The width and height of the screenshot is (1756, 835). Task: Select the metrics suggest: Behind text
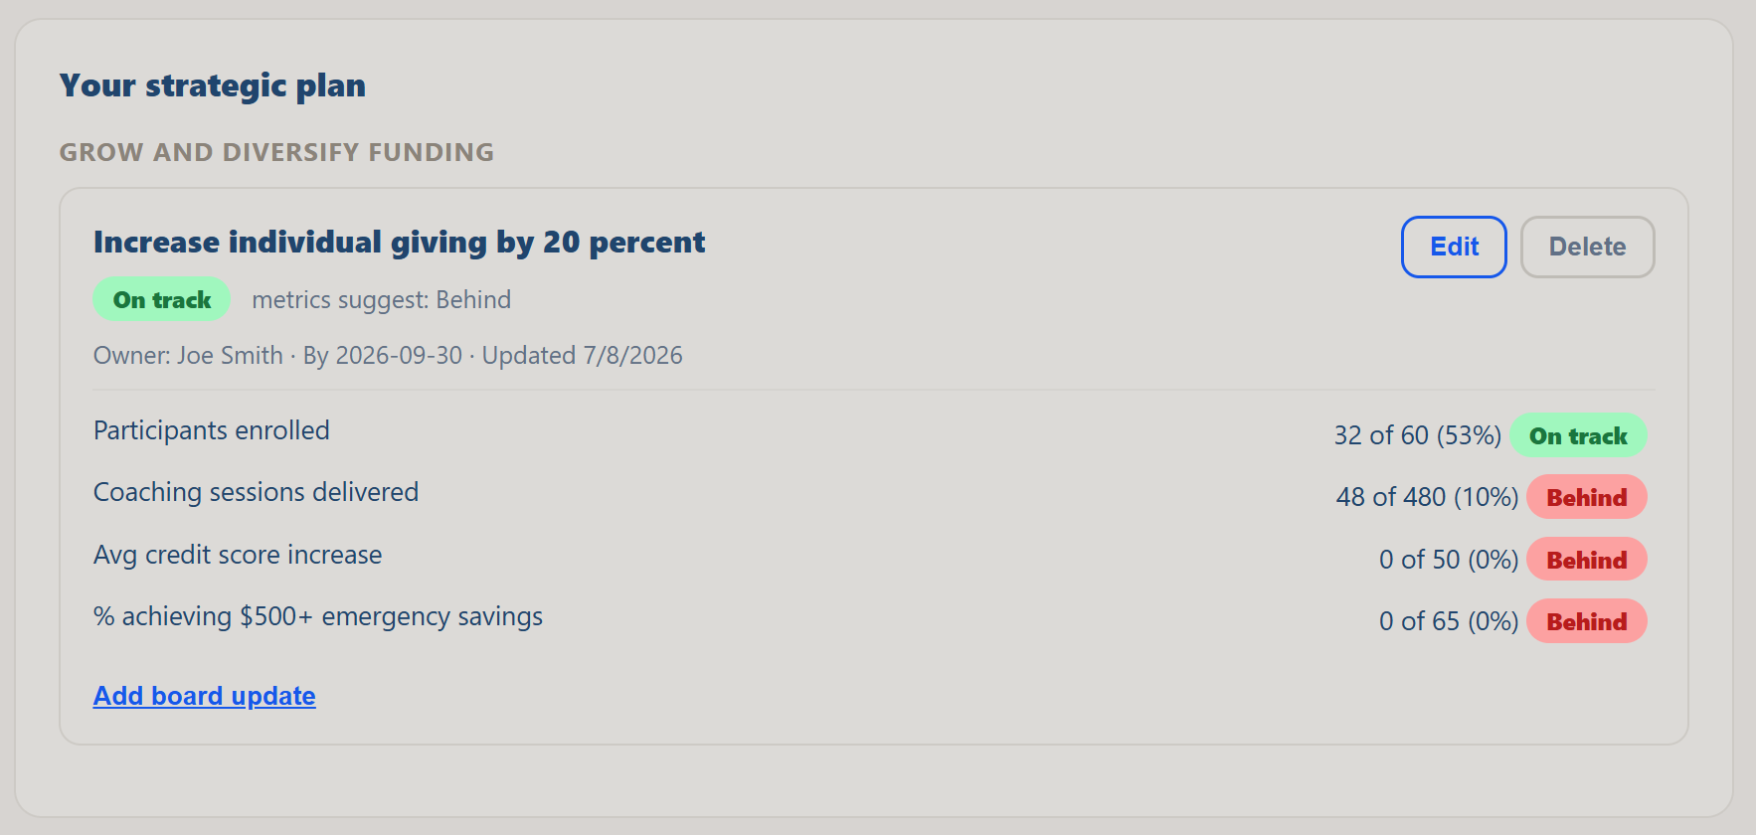tap(381, 300)
